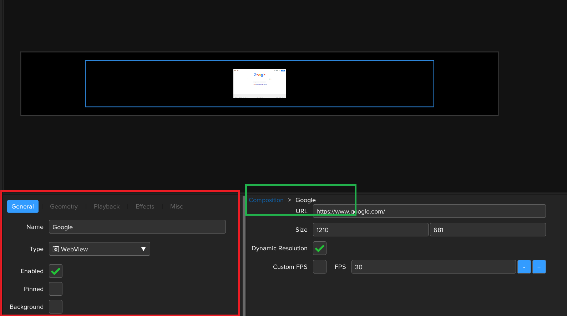Increase FPS with the plus button
The height and width of the screenshot is (316, 567).
tap(539, 267)
